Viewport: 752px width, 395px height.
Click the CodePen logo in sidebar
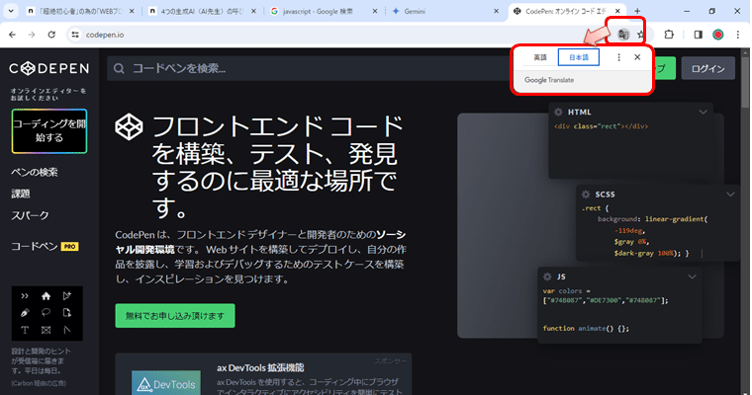48,68
